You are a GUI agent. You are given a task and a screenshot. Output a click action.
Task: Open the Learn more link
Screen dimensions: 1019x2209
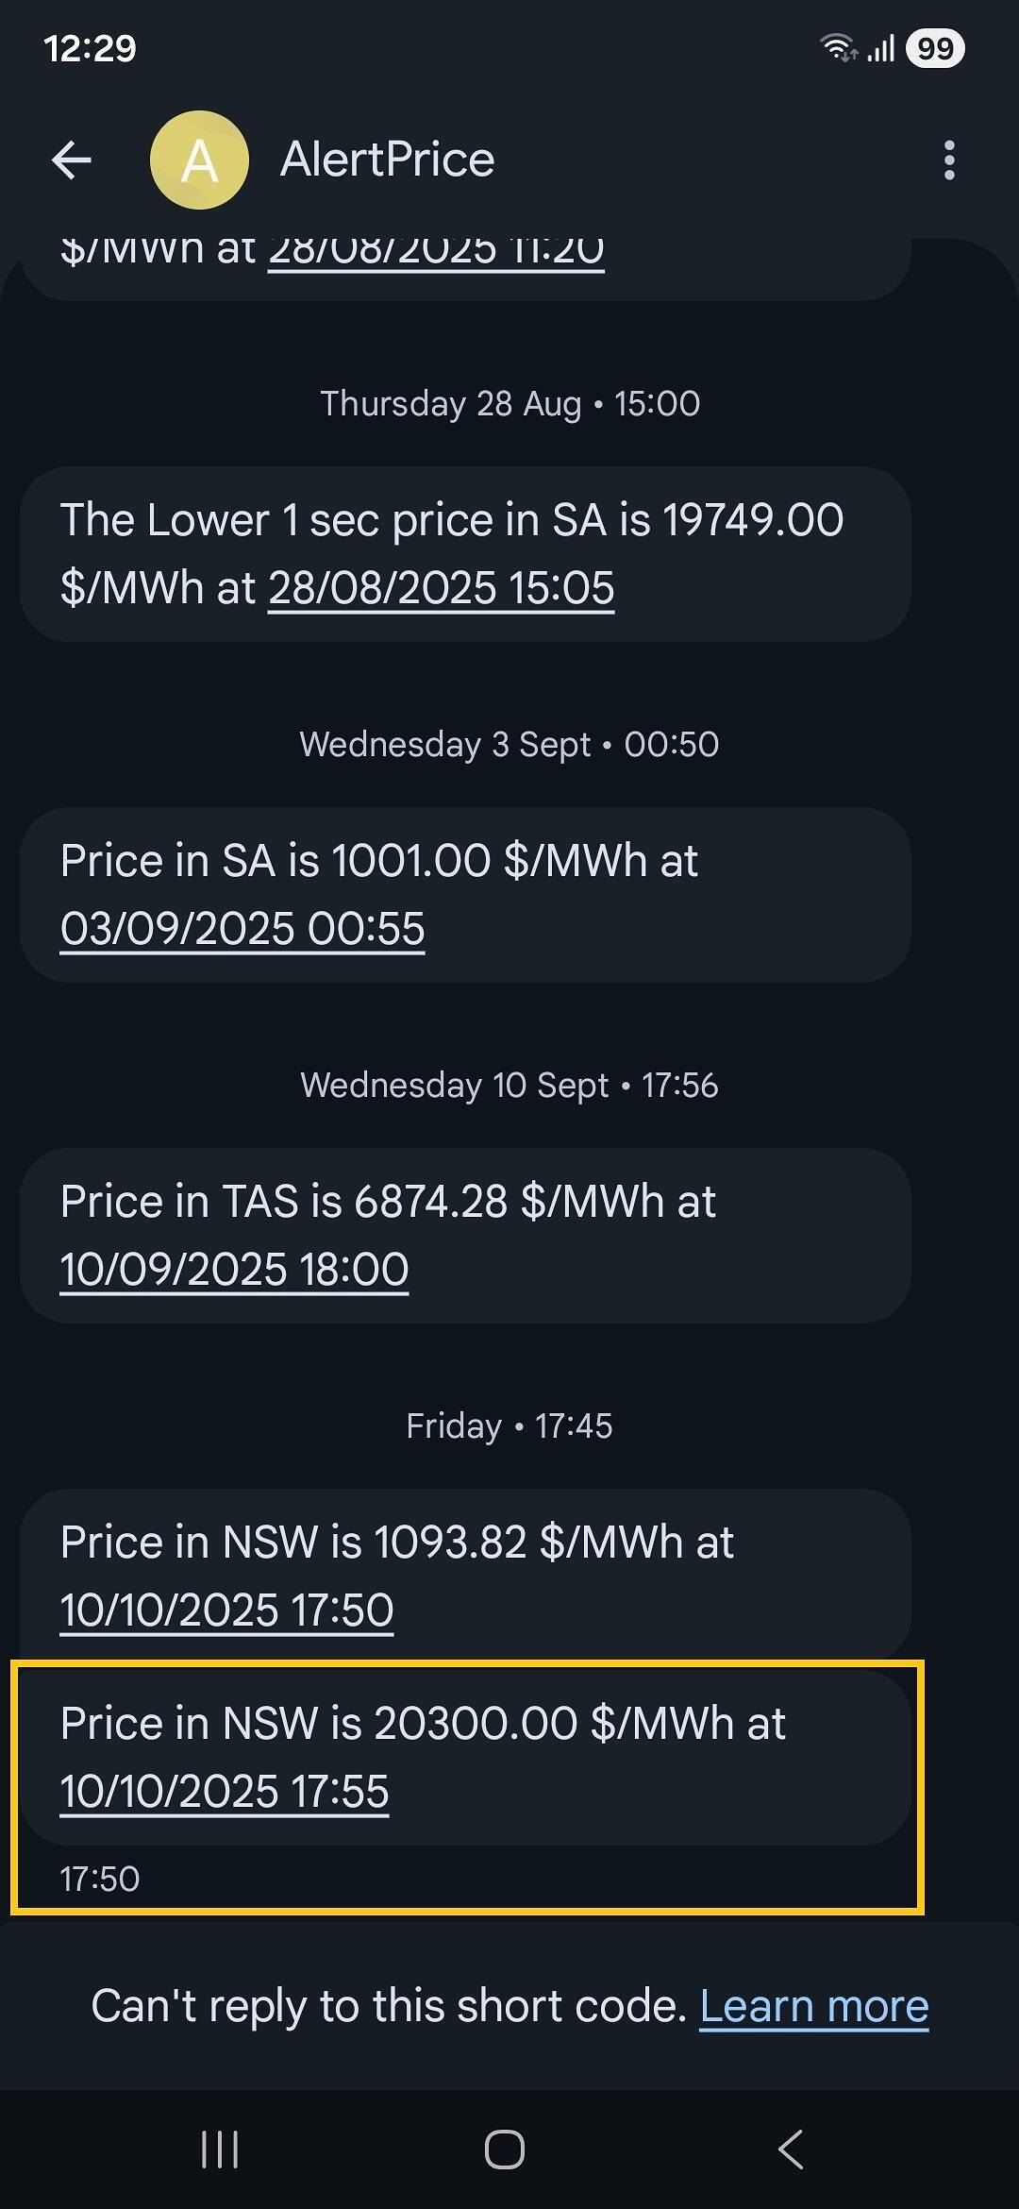click(x=813, y=2006)
